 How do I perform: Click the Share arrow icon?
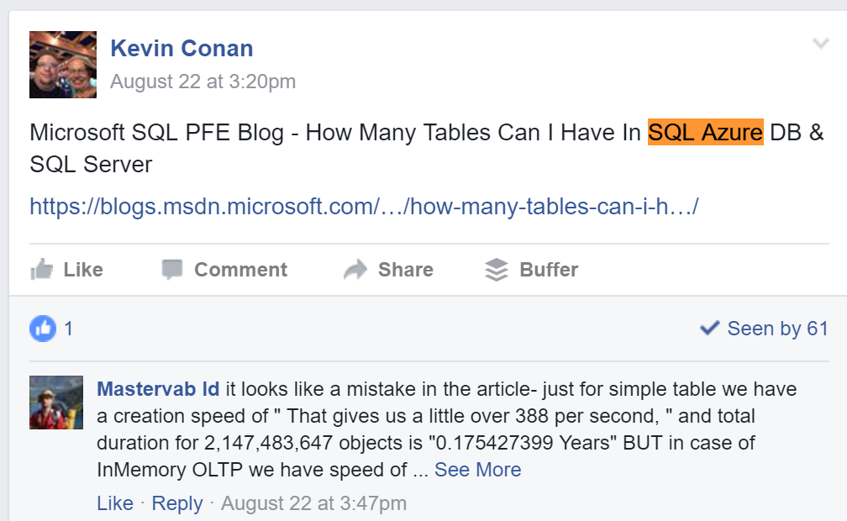tap(355, 270)
